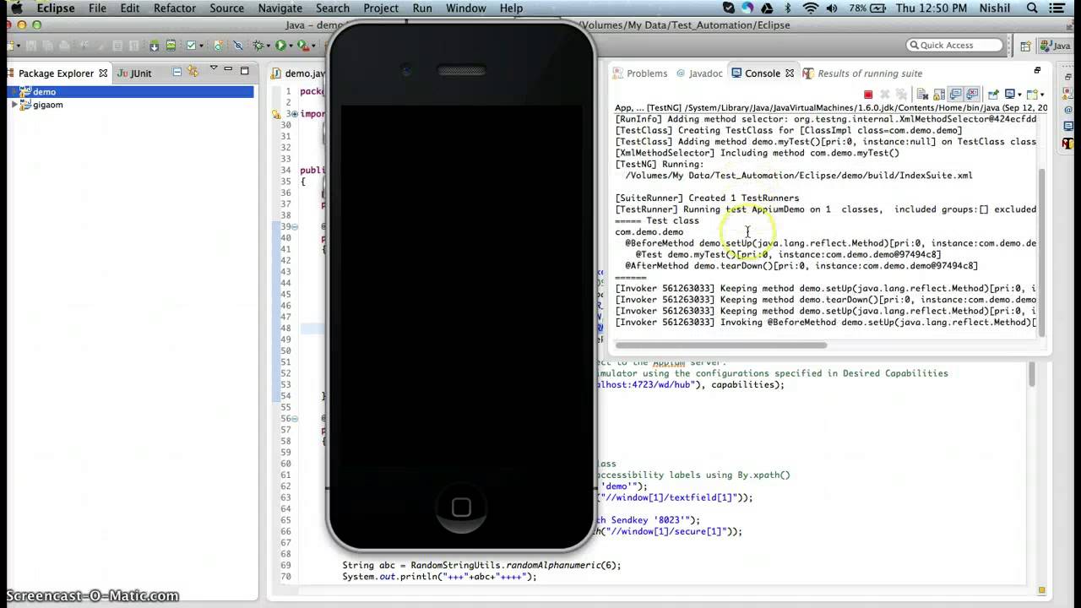Click Run External Tools icon
This screenshot has height=608, width=1081.
click(303, 45)
